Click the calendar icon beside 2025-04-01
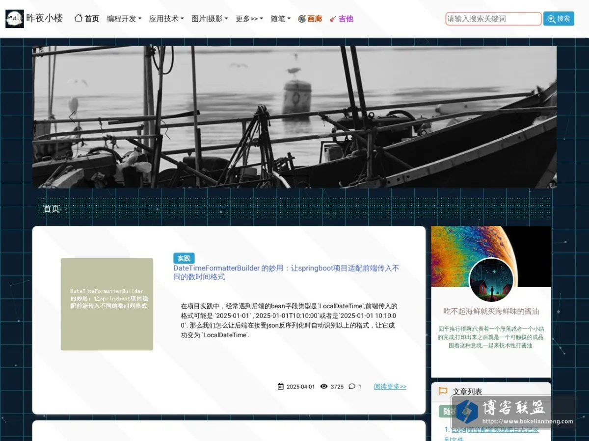589x441 pixels. coord(281,386)
